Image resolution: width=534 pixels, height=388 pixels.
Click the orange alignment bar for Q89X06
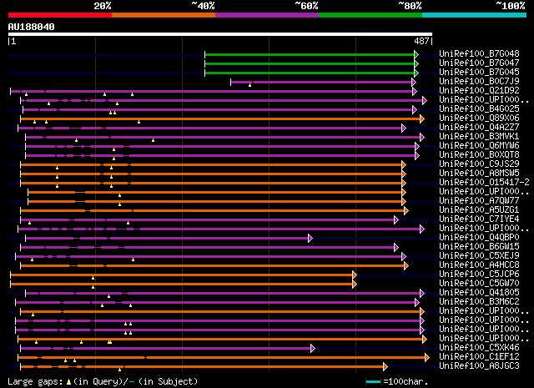220,118
